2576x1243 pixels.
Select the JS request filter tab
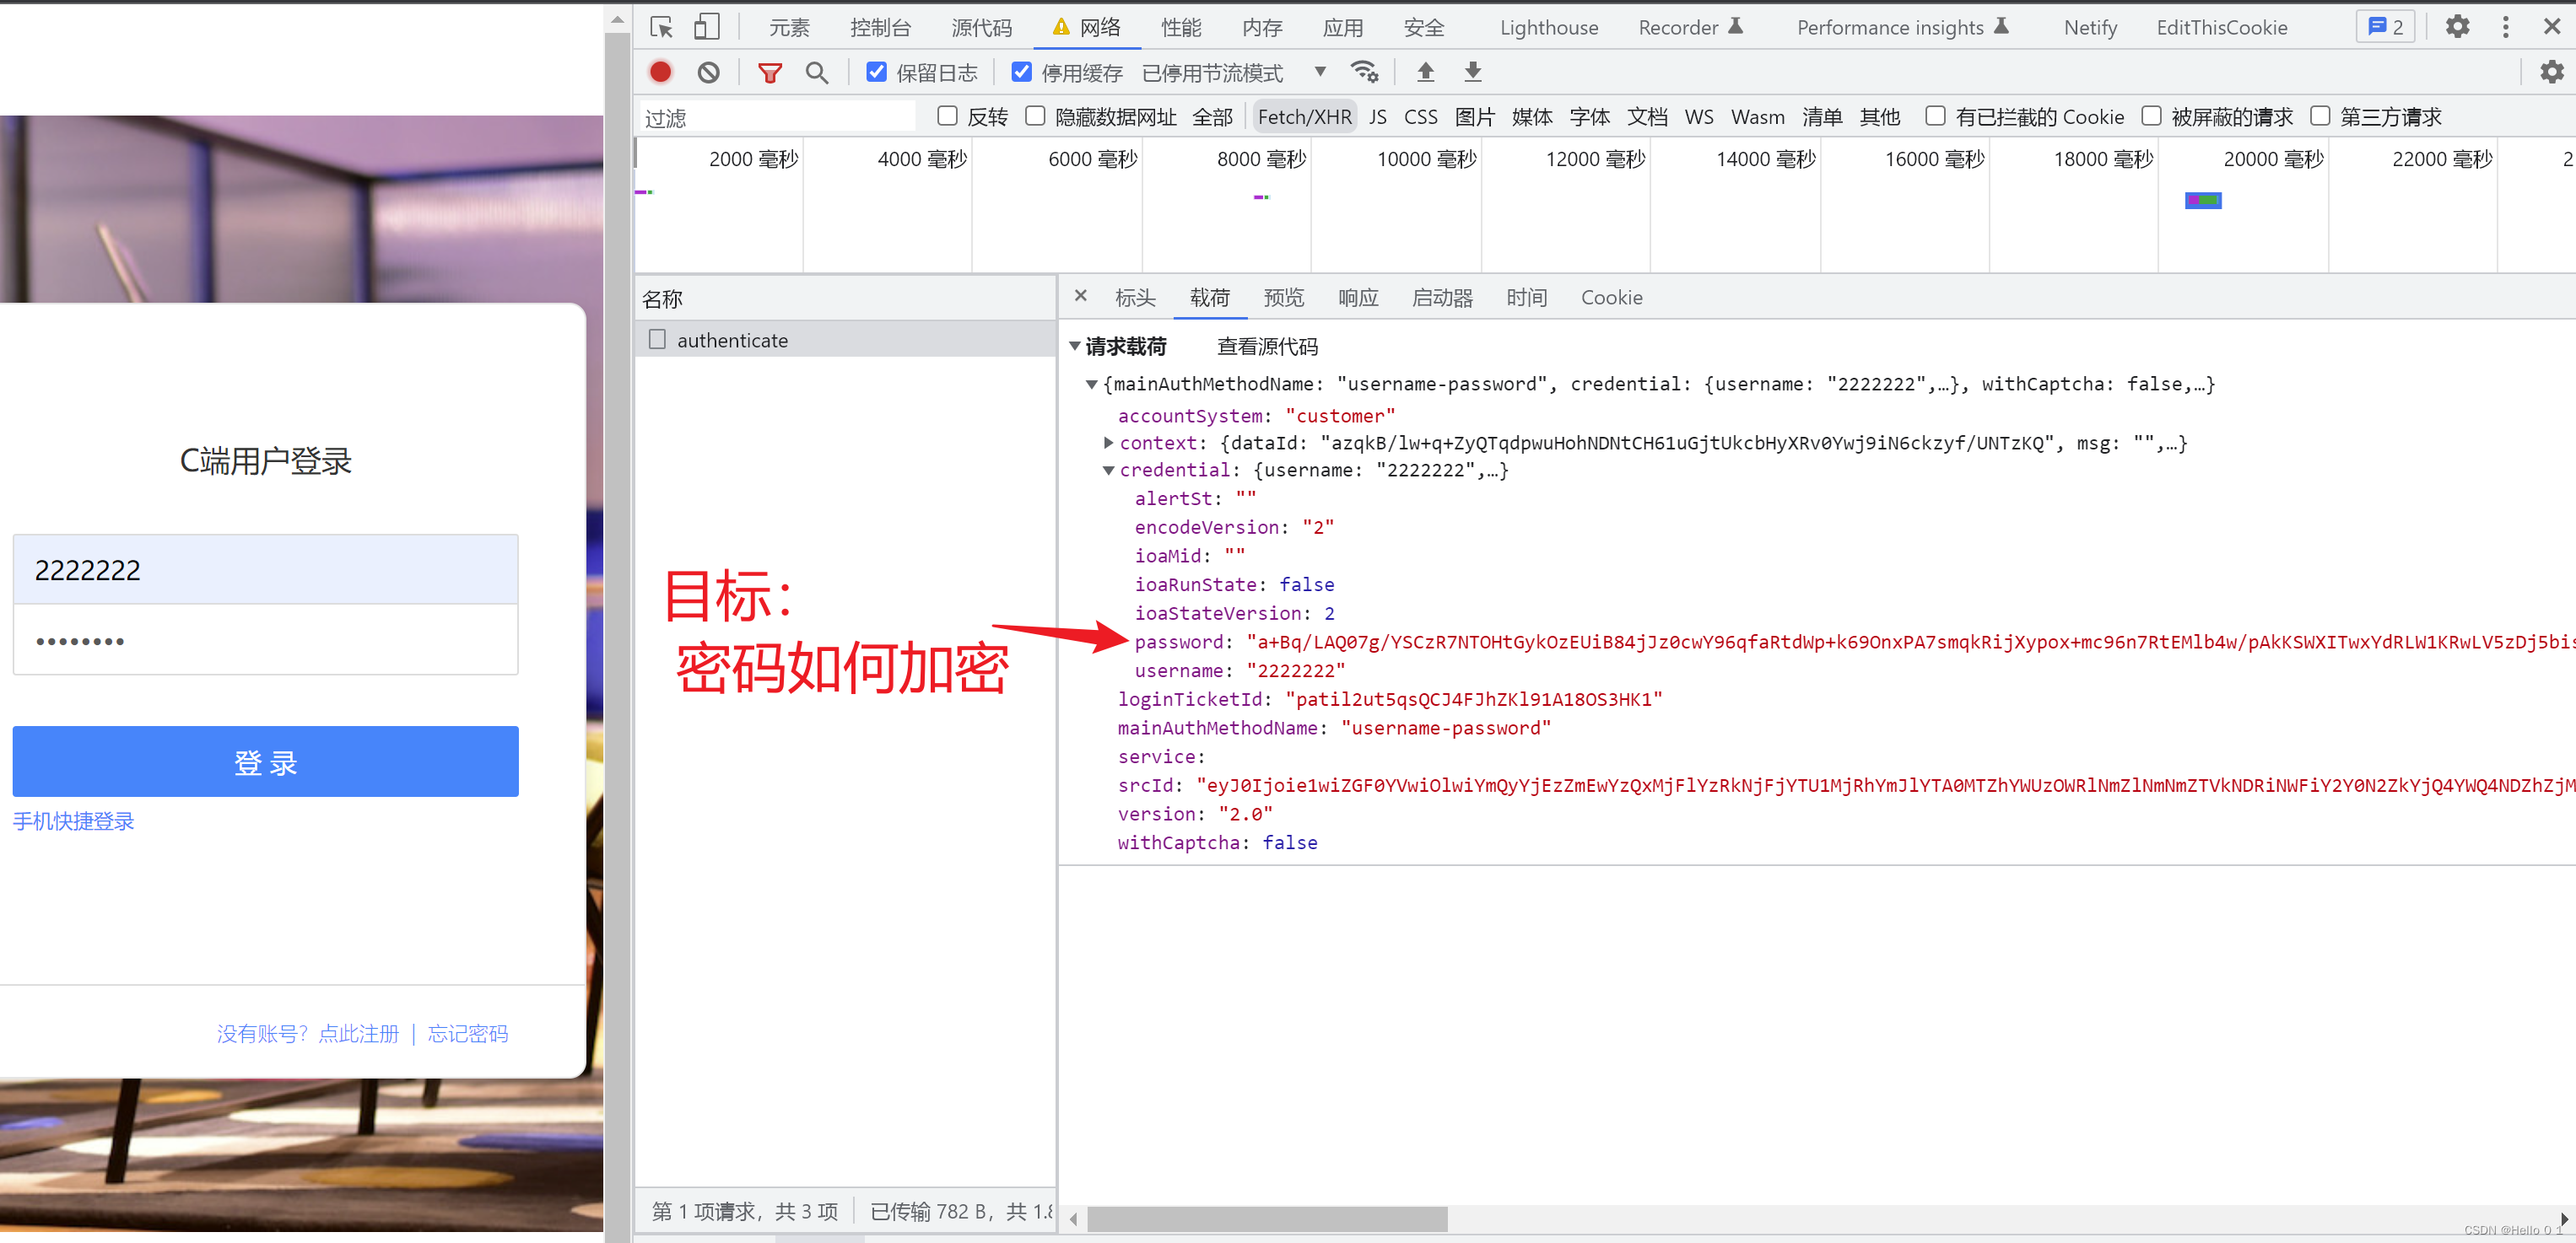click(x=1377, y=116)
